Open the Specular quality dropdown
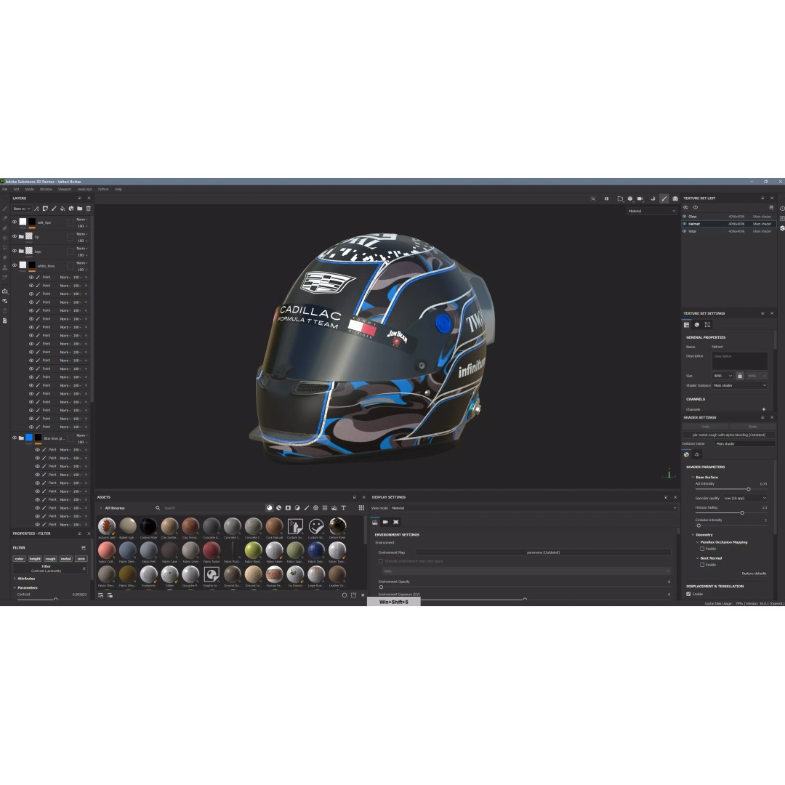Screen dimensions: 785x785 pos(744,498)
